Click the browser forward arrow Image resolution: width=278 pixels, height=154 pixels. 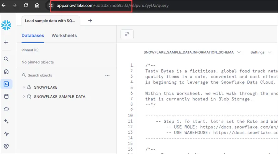tap(15, 5)
